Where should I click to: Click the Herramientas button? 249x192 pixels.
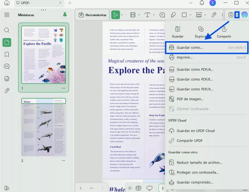click(92, 15)
